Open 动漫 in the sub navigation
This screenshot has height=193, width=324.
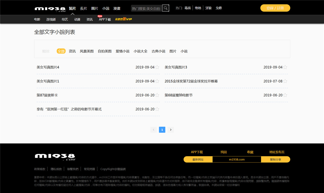point(77,19)
